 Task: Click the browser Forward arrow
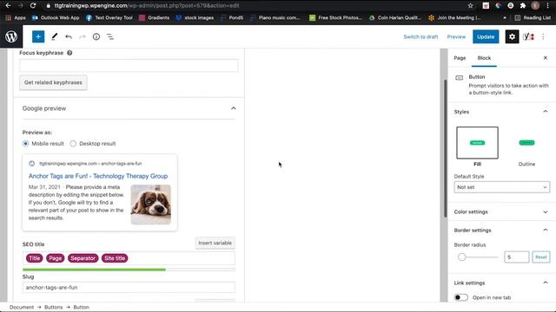coord(20,5)
